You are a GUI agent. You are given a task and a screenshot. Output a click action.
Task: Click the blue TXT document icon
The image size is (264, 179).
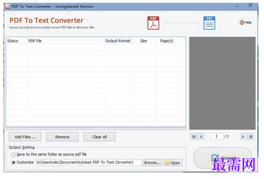[209, 23]
